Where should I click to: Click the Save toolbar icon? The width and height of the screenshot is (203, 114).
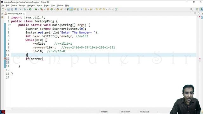9,9
